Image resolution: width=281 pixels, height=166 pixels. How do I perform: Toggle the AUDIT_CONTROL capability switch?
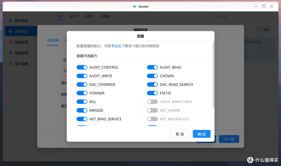click(x=82, y=67)
